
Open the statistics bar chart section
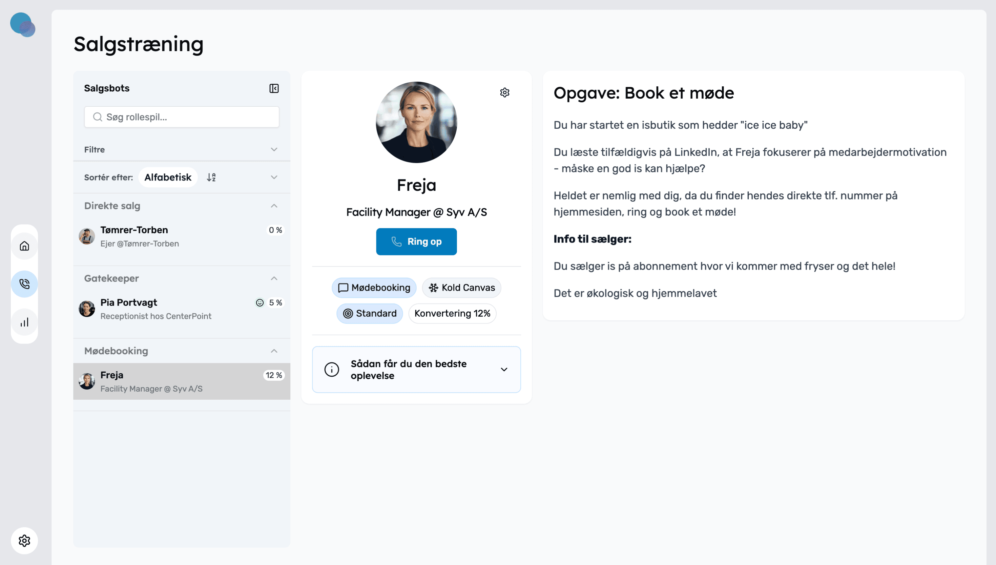click(x=24, y=322)
